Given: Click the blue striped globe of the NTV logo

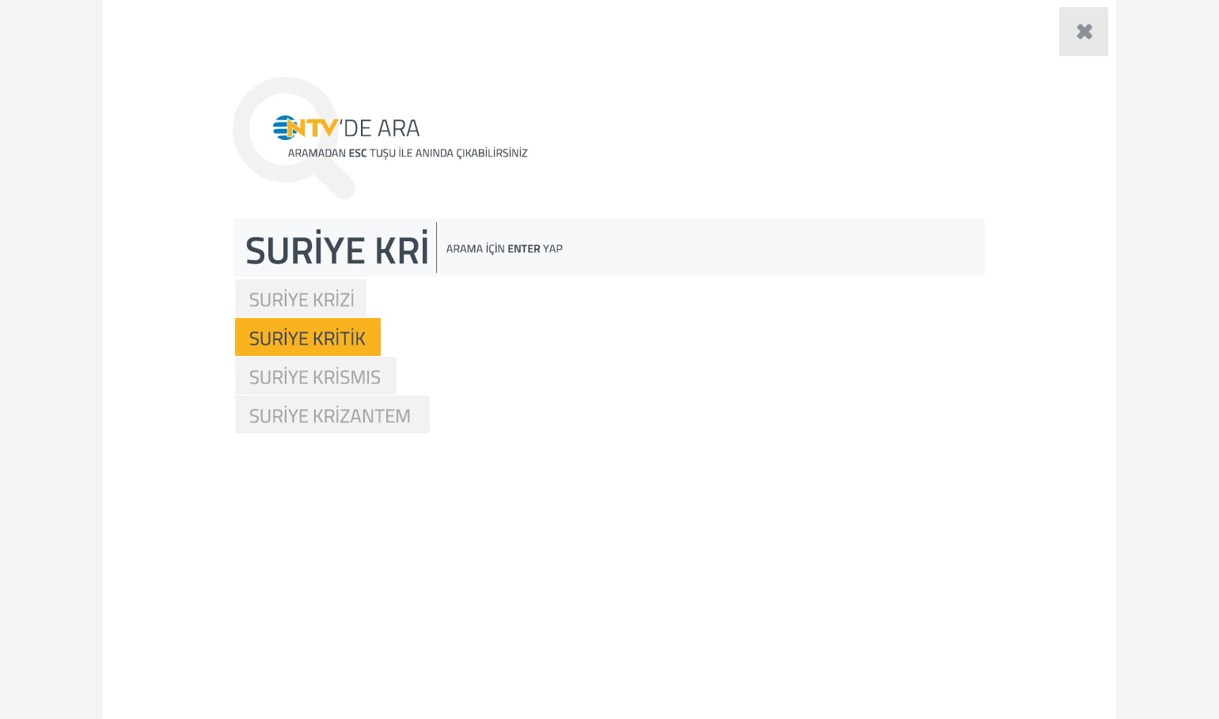Looking at the screenshot, I should (x=283, y=127).
